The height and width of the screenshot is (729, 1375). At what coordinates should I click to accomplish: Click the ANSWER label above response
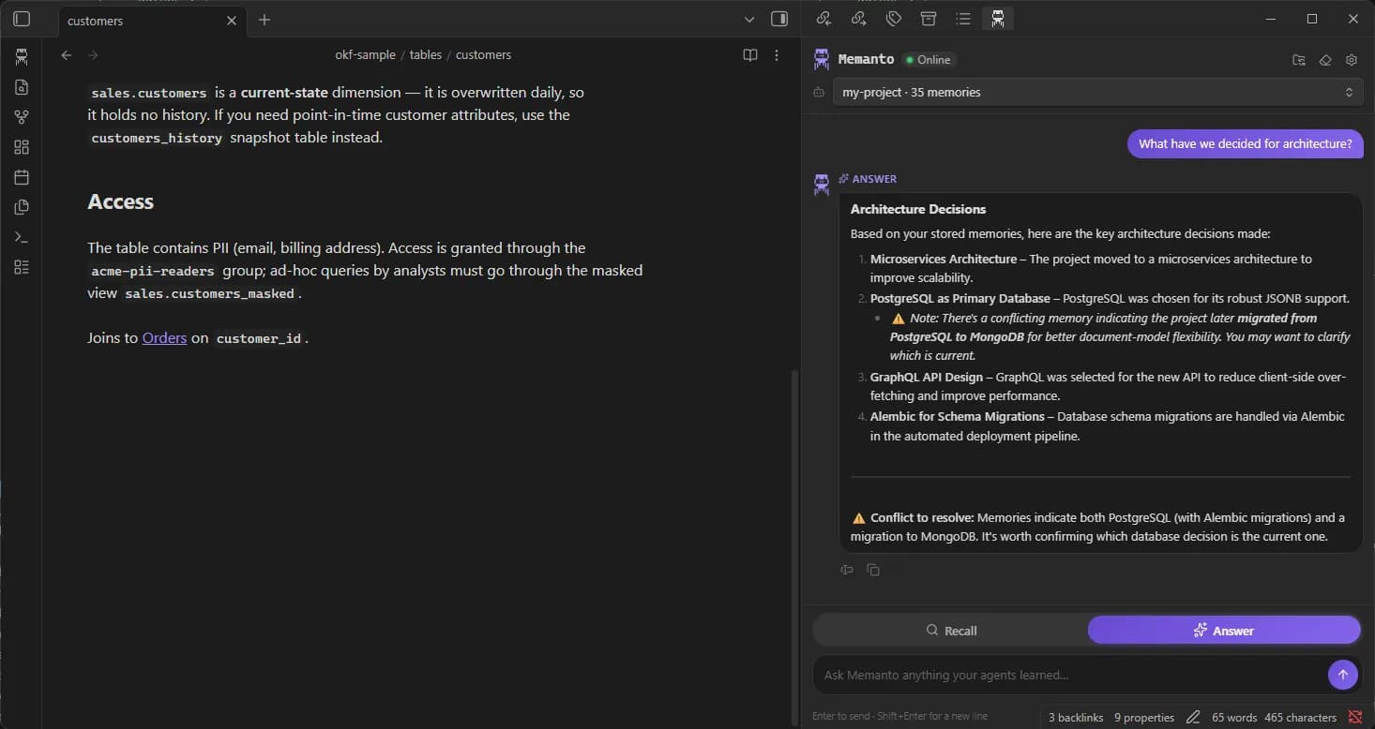pos(868,179)
